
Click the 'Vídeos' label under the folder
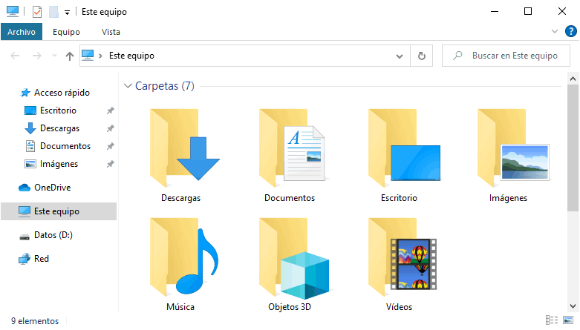pyautogui.click(x=399, y=307)
